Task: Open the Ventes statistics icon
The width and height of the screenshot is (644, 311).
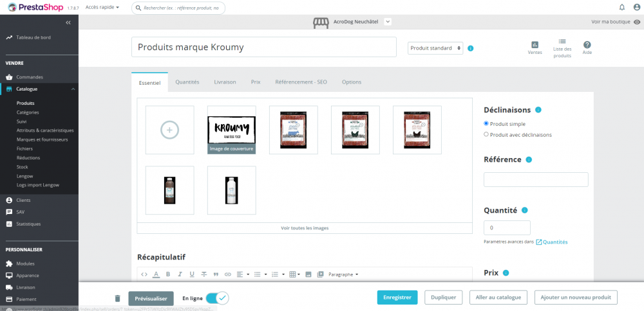Action: click(x=535, y=45)
